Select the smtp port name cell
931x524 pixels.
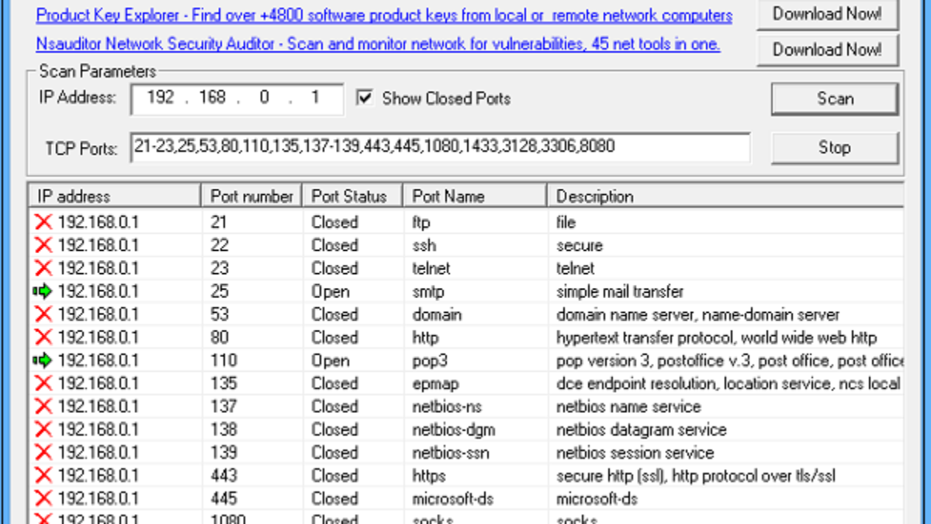pos(428,292)
